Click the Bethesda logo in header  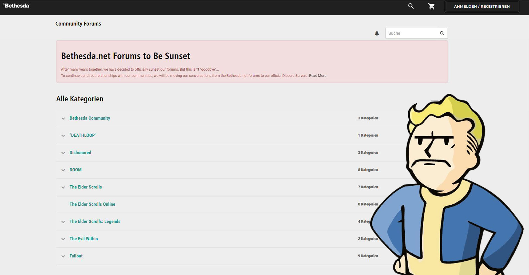[x=16, y=6]
